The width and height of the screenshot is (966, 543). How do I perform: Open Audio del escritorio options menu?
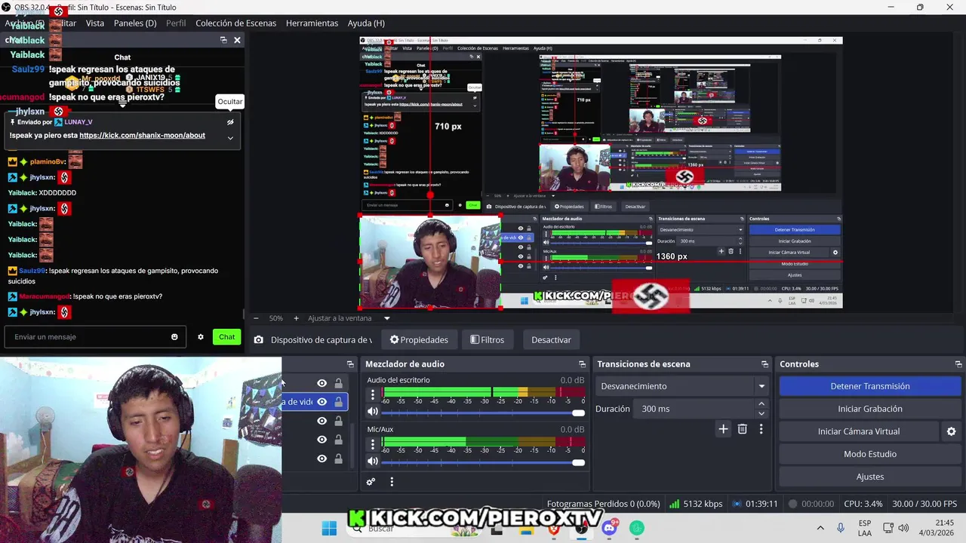(x=372, y=394)
